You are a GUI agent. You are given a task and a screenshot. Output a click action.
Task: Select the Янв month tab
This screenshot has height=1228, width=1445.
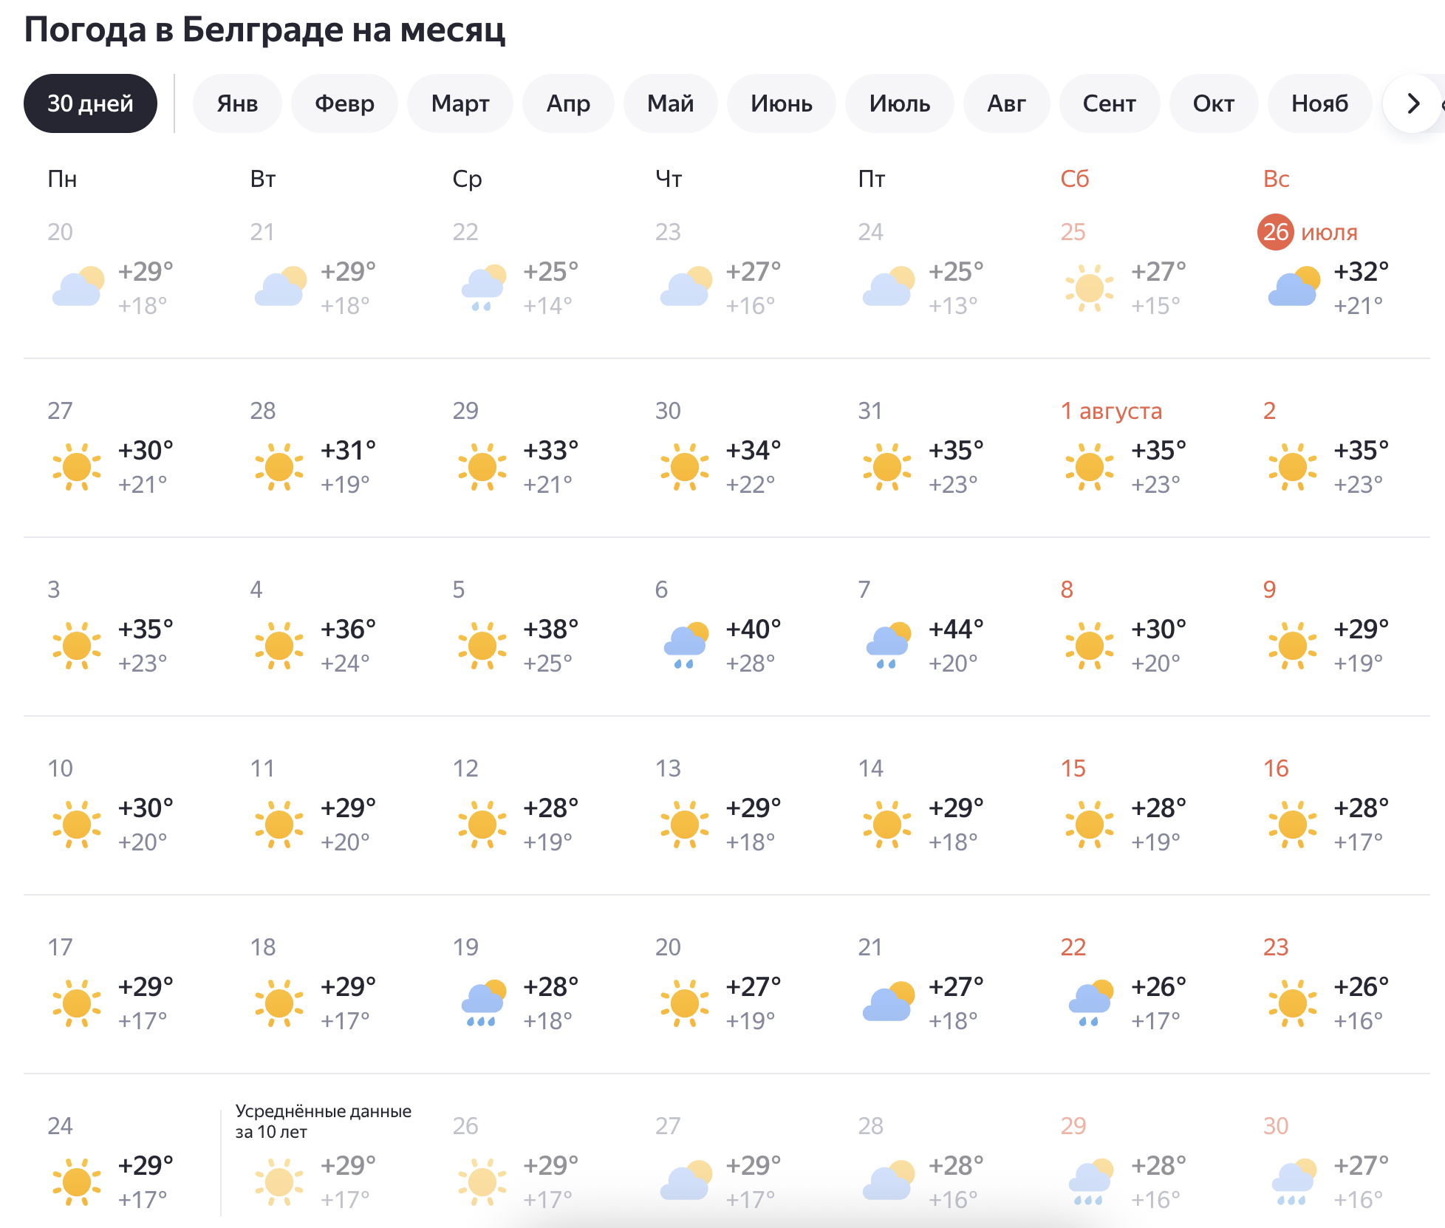point(237,103)
